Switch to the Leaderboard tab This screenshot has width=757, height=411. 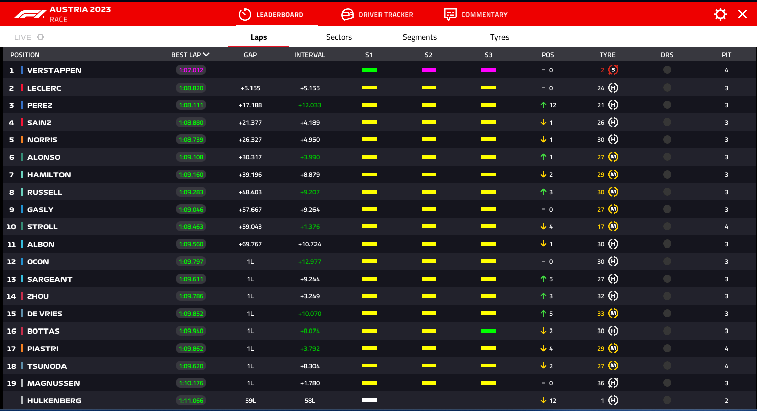[272, 15]
